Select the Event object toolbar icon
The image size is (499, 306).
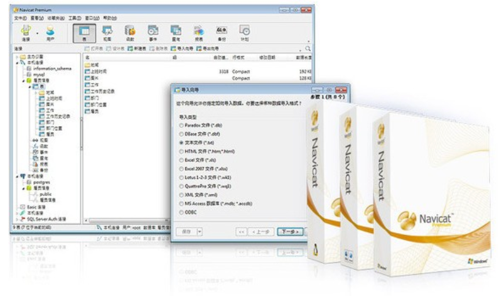click(x=153, y=33)
